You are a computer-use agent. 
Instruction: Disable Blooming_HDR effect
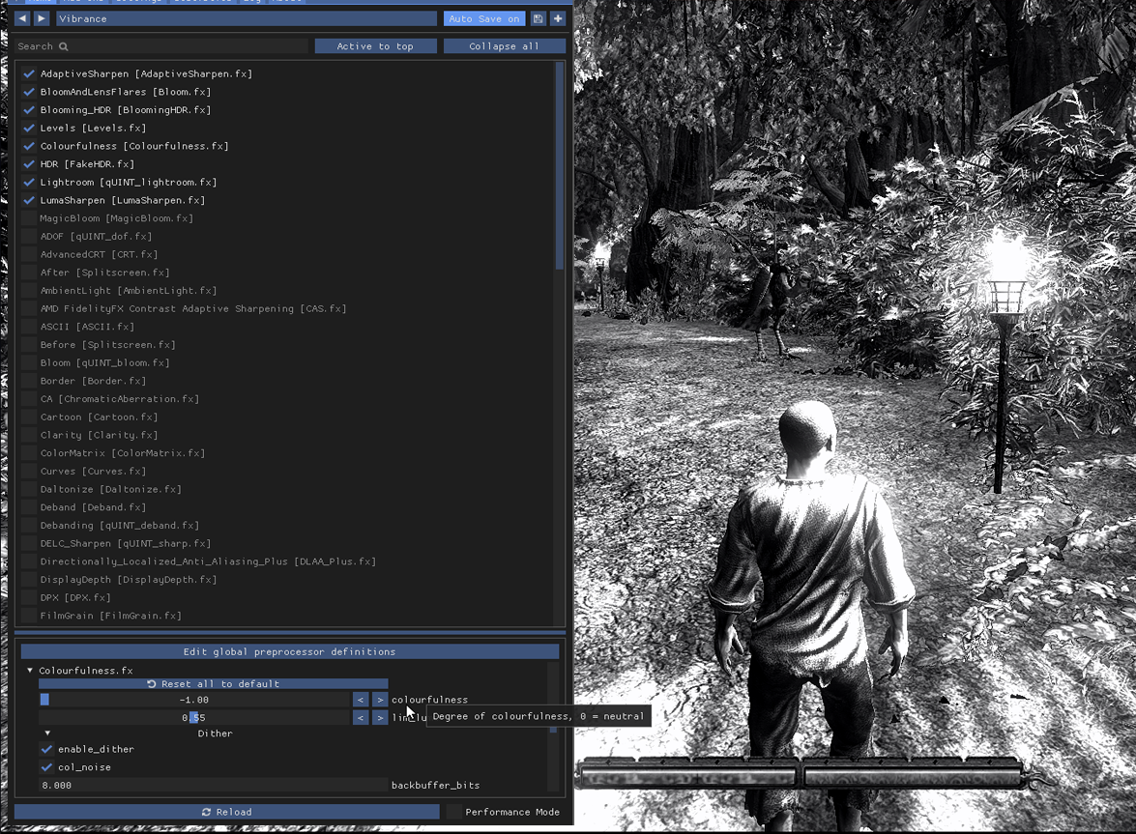pos(29,110)
